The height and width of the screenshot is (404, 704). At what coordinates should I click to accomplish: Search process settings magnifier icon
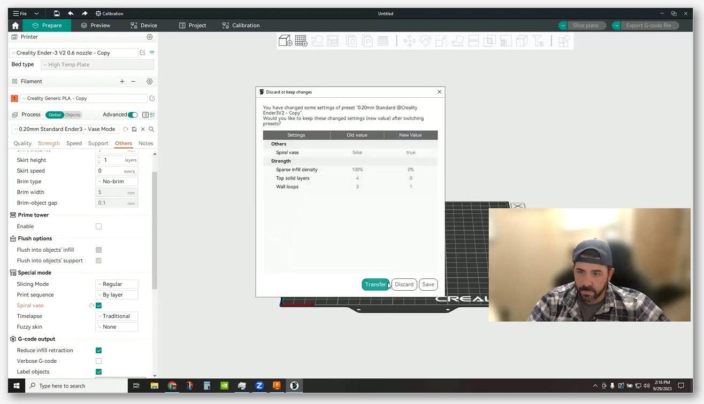151,129
